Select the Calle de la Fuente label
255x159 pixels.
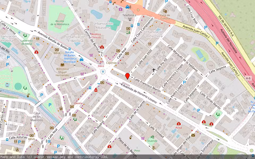click(137, 111)
